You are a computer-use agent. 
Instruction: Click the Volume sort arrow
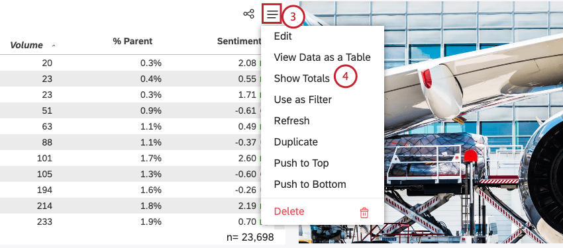[54, 46]
